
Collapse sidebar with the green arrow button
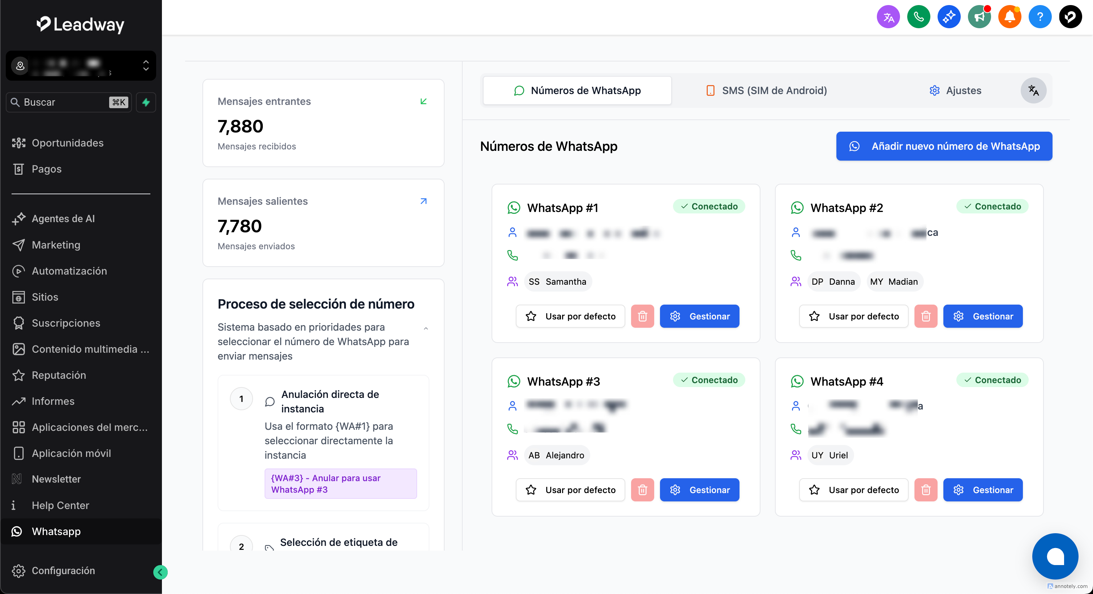160,572
